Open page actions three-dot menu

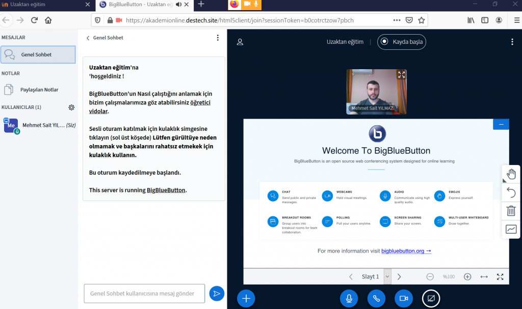[x=397, y=20]
